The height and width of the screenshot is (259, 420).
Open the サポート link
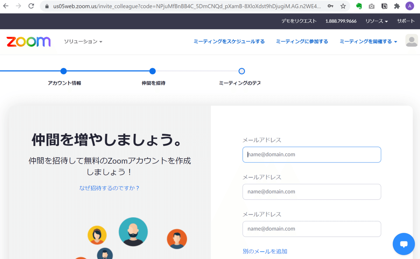tap(406, 21)
